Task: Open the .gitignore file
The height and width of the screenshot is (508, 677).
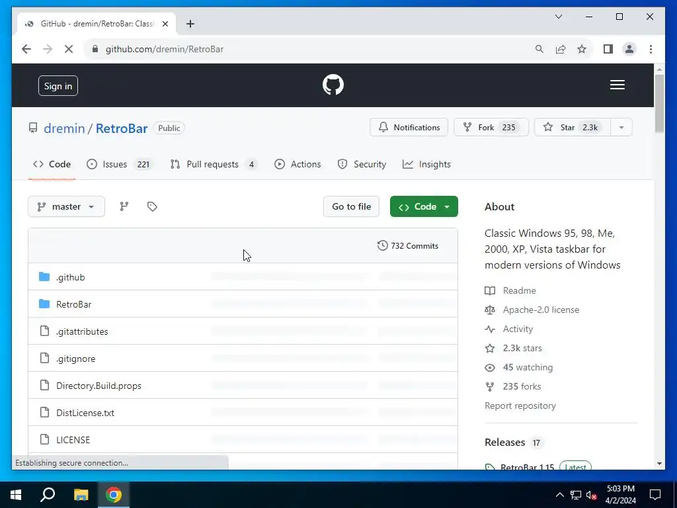Action: pyautogui.click(x=75, y=359)
